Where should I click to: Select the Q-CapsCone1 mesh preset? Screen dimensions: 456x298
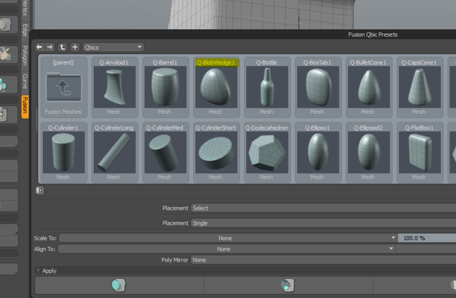(x=420, y=87)
